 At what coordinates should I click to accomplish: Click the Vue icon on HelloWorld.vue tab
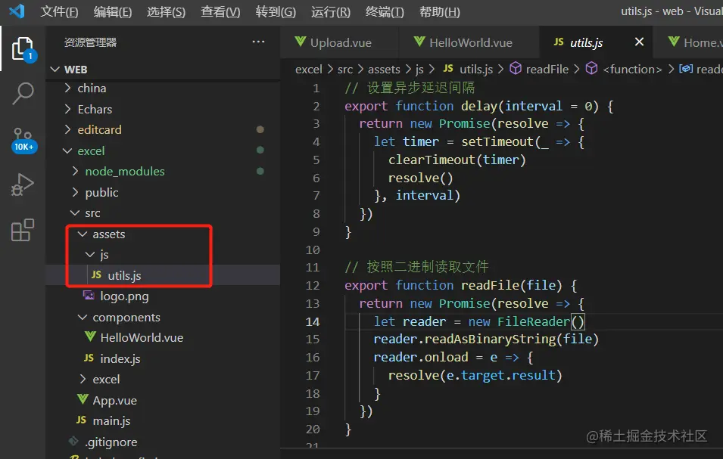pos(419,42)
